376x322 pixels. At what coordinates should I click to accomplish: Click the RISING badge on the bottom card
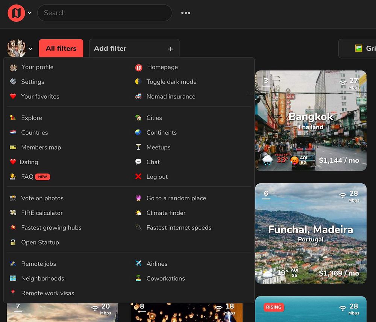274,307
